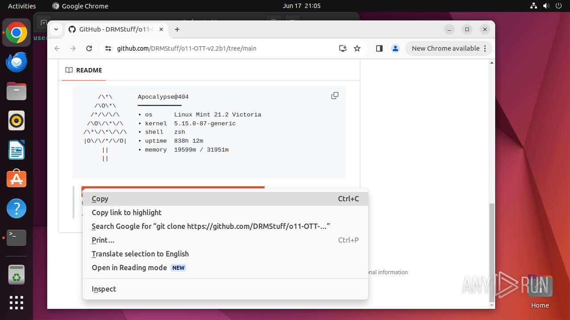Image resolution: width=570 pixels, height=320 pixels.
Task: Open the Chrome side panel
Action: [379, 48]
